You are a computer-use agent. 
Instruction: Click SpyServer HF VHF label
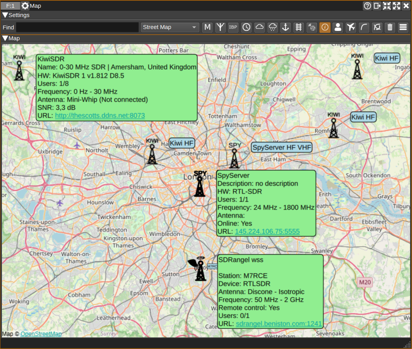tap(282, 147)
